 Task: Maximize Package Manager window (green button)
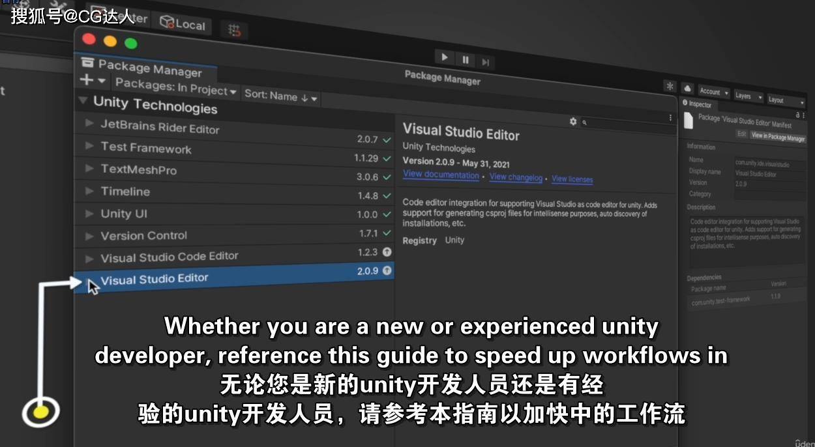pos(131,44)
